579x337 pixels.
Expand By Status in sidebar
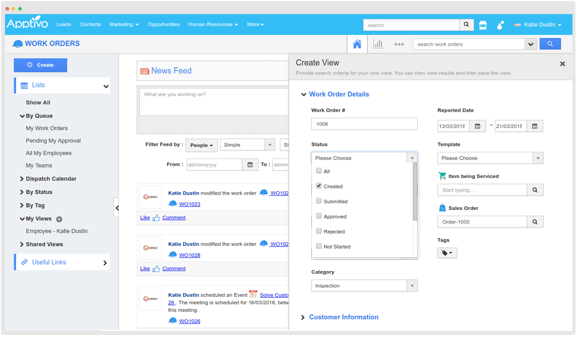point(22,193)
